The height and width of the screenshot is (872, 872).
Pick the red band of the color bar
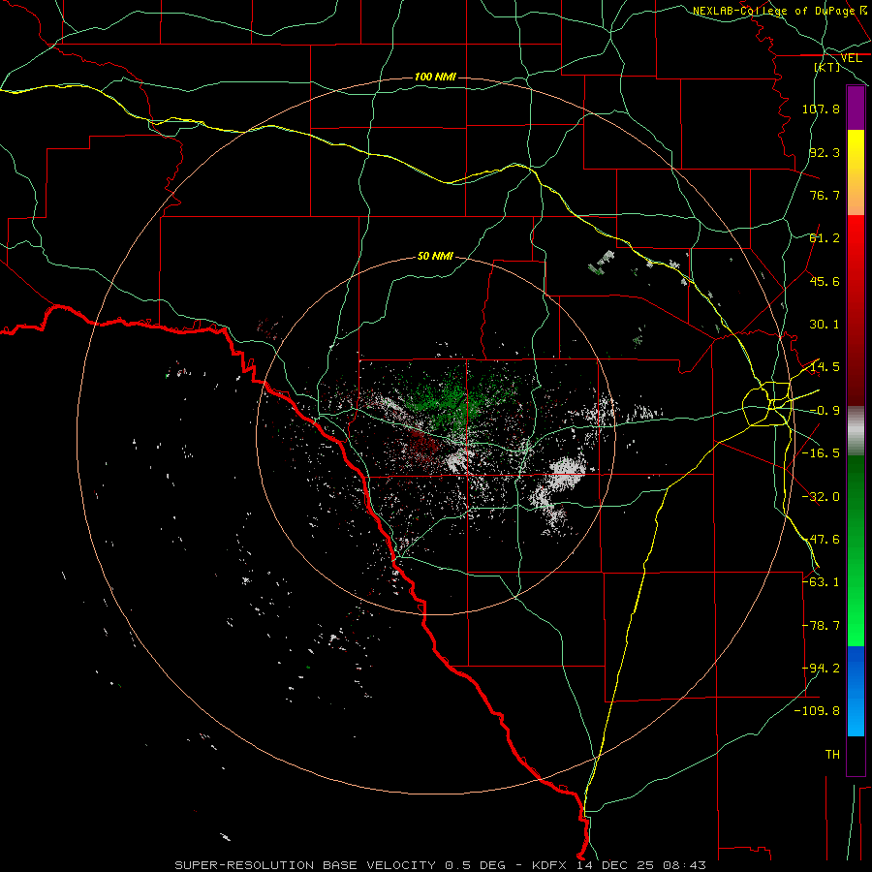point(856,310)
